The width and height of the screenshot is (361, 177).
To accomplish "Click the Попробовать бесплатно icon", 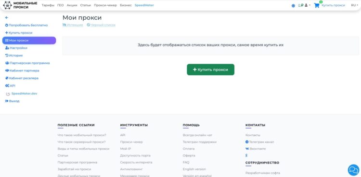I will coord(6,25).
